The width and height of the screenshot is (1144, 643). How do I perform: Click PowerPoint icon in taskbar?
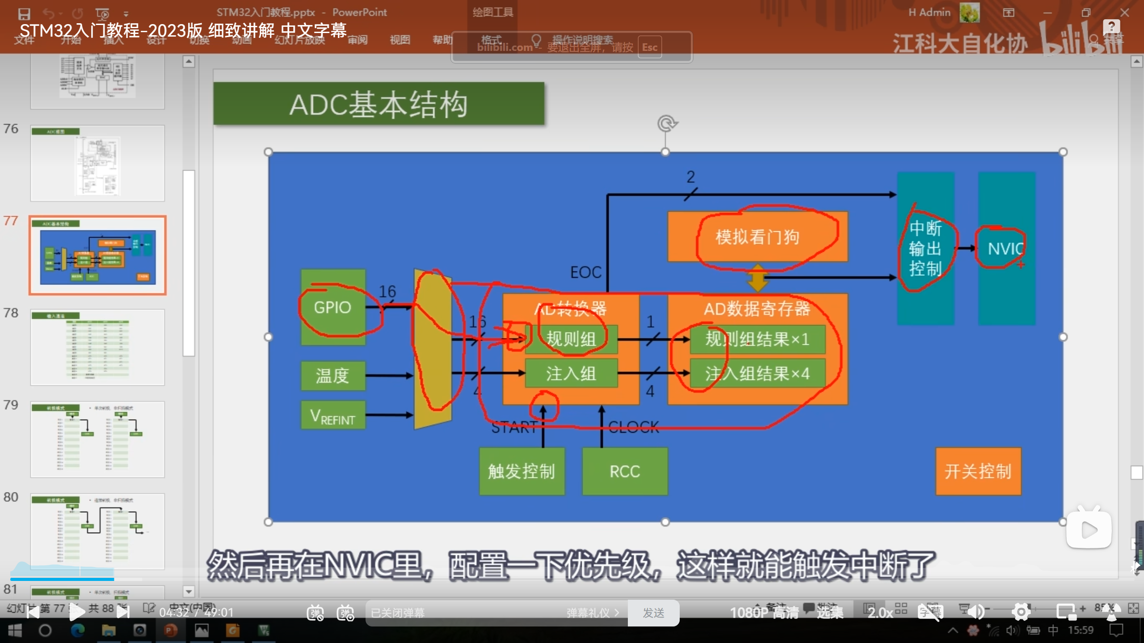[x=170, y=630]
